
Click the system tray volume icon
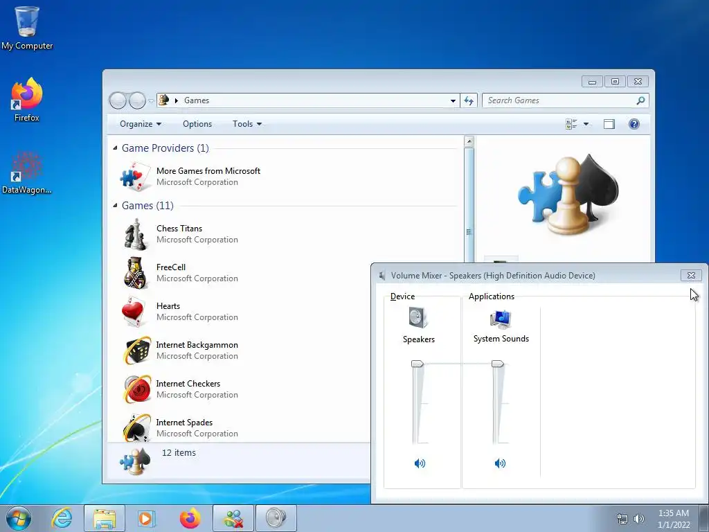[639, 519]
